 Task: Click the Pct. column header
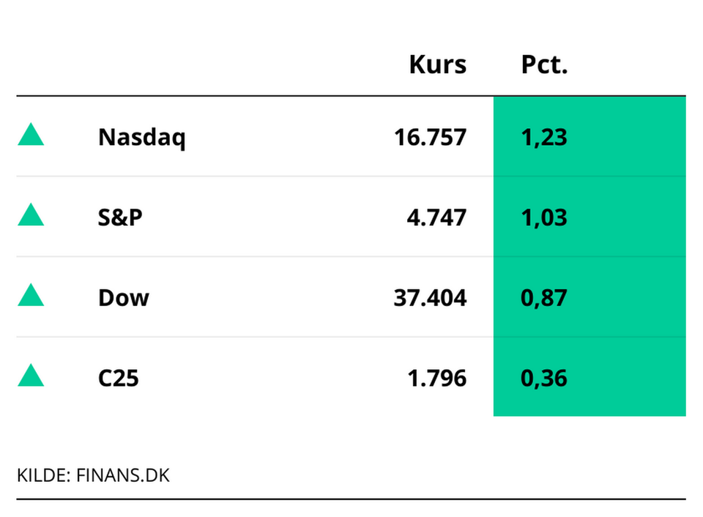[x=544, y=64]
